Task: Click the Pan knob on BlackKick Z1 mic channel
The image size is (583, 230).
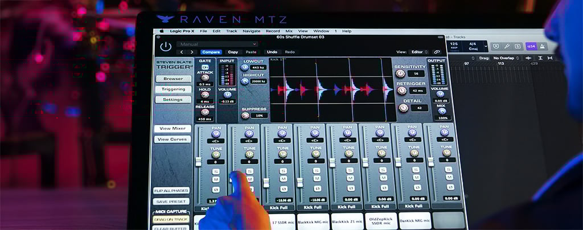Action: pyautogui.click(x=347, y=133)
